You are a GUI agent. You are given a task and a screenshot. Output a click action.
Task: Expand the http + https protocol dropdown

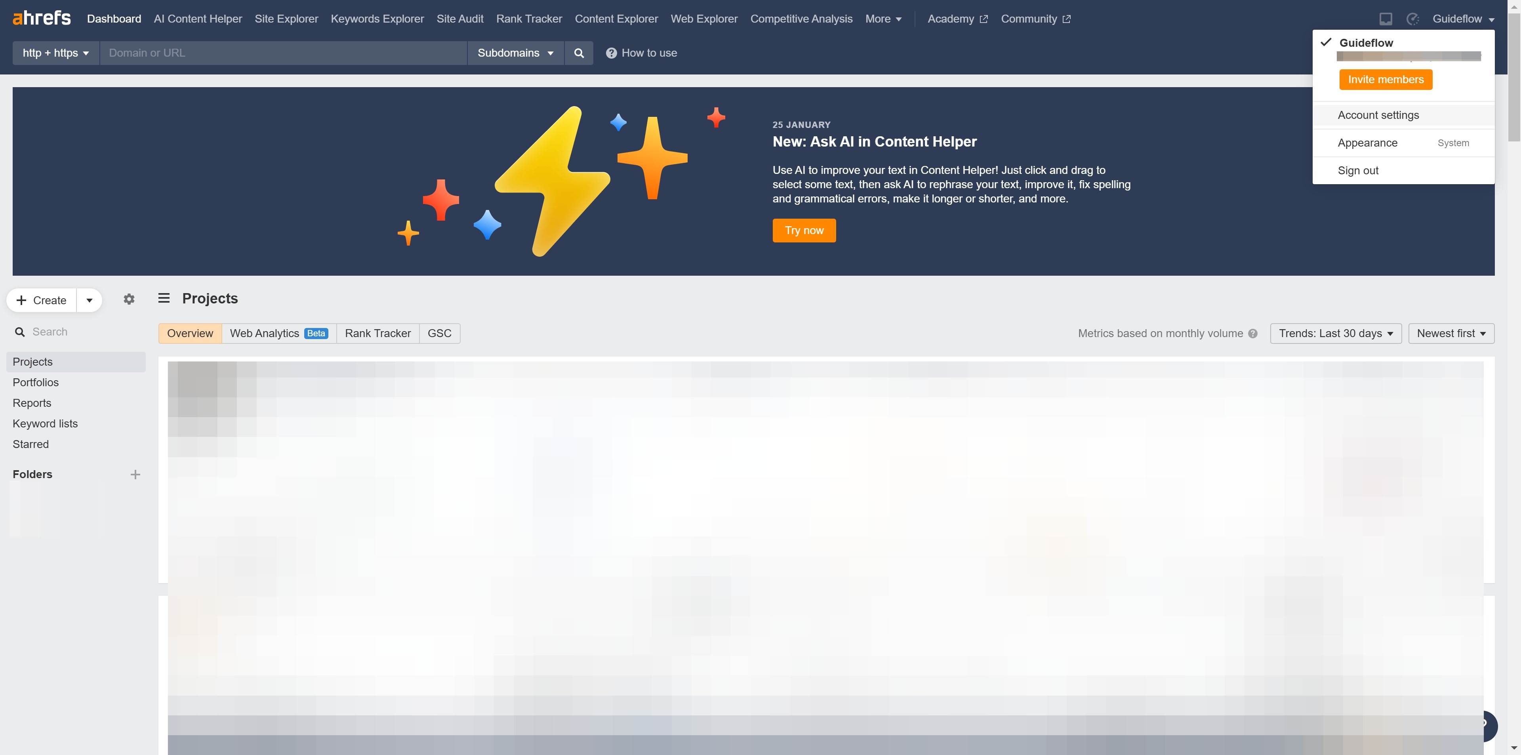[x=55, y=53]
